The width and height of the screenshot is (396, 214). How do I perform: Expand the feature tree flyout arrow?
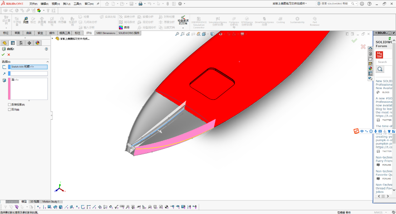(x=52, y=39)
